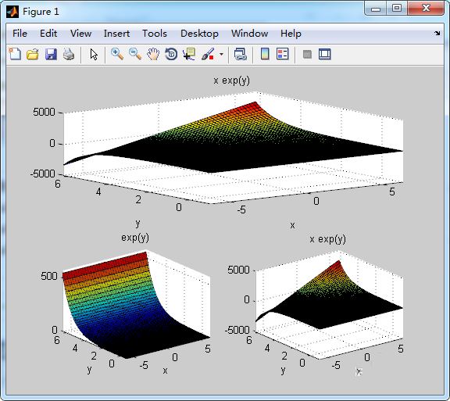This screenshot has width=450, height=401.
Task: Select the Edit Plot arrow tool
Action: [x=94, y=54]
